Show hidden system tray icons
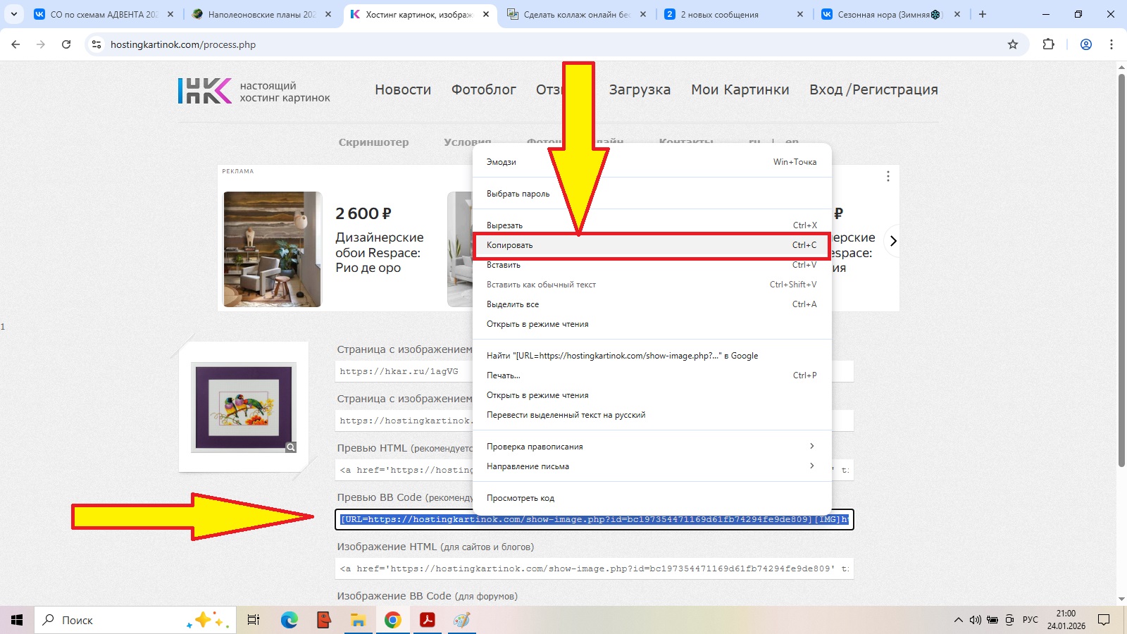Image resolution: width=1127 pixels, height=634 pixels. click(x=958, y=620)
